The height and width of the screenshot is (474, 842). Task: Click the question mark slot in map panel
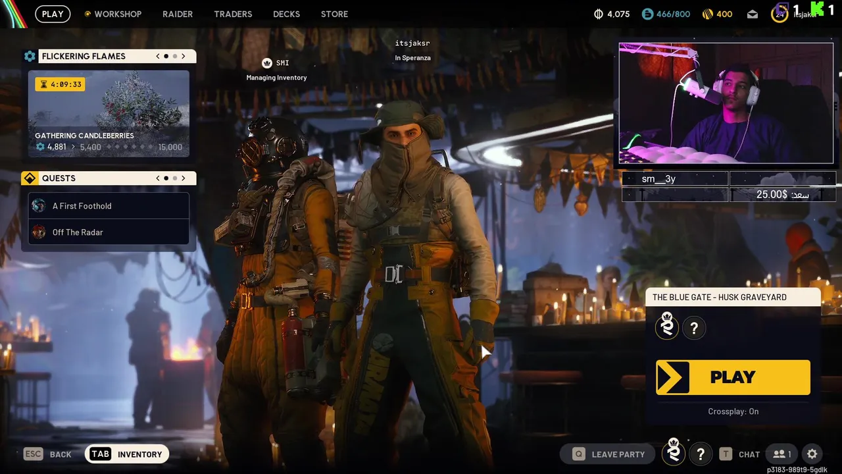coord(694,328)
